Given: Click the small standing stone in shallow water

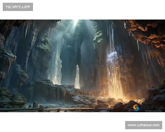Looking at the screenshot, I should pos(35,105).
